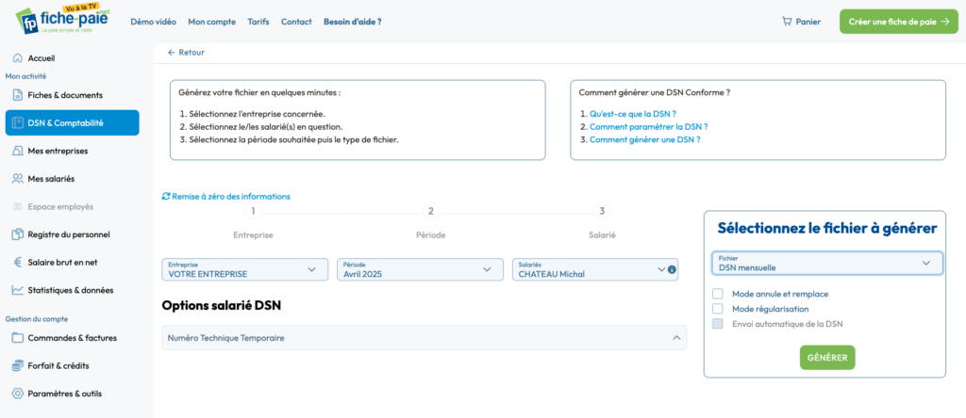This screenshot has height=418, width=966.
Task: Click the Mes entreprises building icon
Action: [17, 151]
